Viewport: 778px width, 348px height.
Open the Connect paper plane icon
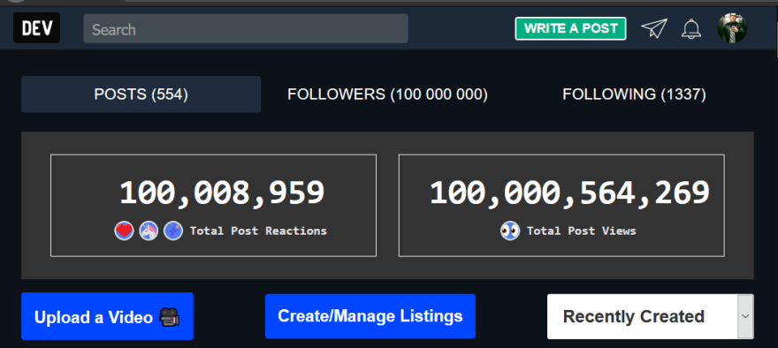pyautogui.click(x=654, y=28)
